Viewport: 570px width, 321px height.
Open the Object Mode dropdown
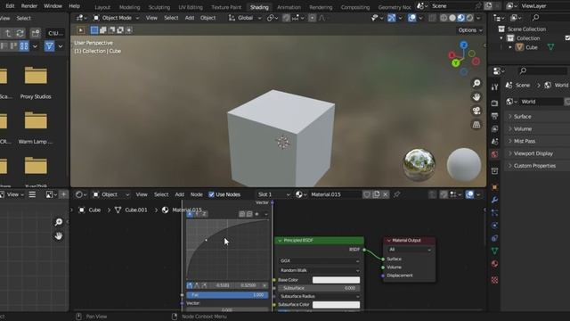116,18
